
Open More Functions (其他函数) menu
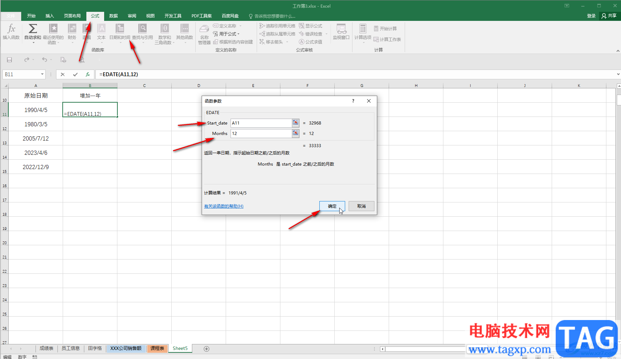(185, 34)
